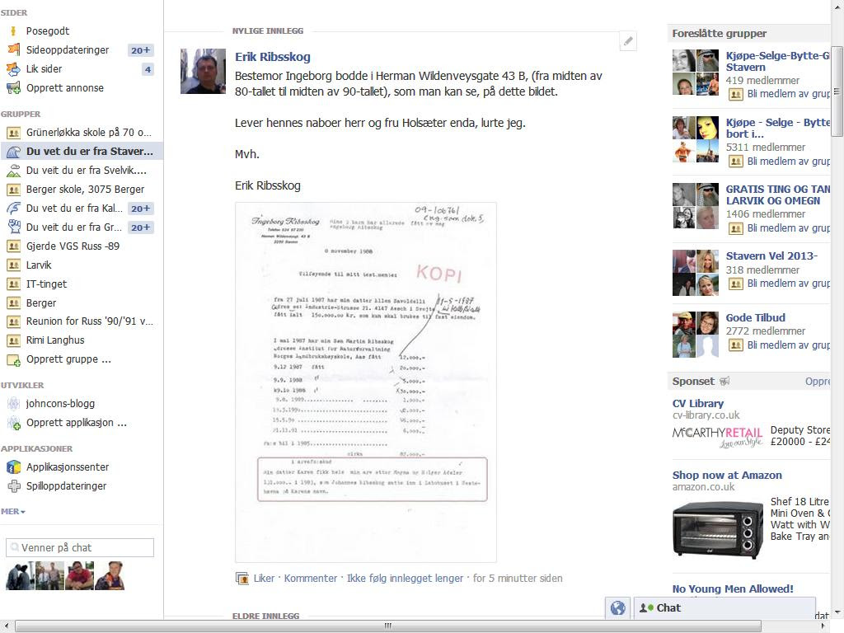Click the Opprett applikasjon icon
844x633 pixels.
click(x=13, y=423)
